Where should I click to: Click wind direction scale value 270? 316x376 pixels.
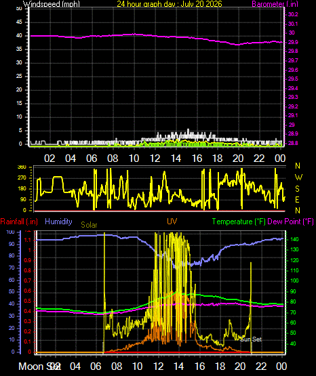[22, 178]
